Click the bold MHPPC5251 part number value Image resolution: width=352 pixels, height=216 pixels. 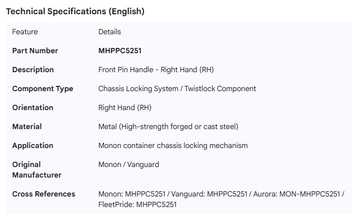[x=120, y=51]
